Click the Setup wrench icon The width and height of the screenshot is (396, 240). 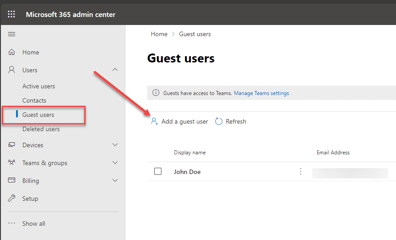coord(12,199)
